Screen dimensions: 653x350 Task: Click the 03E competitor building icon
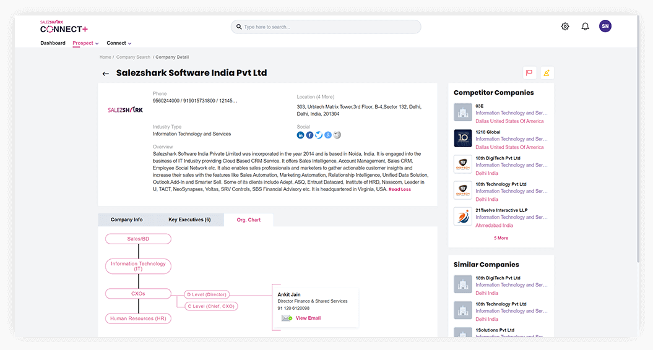click(463, 113)
